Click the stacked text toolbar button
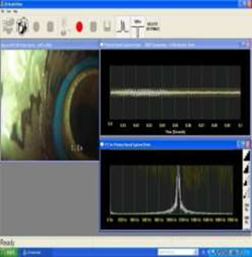The image size is (252, 257). tap(153, 26)
